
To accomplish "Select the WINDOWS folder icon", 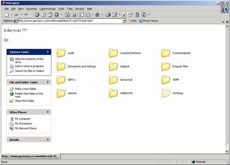I will click(x=113, y=93).
